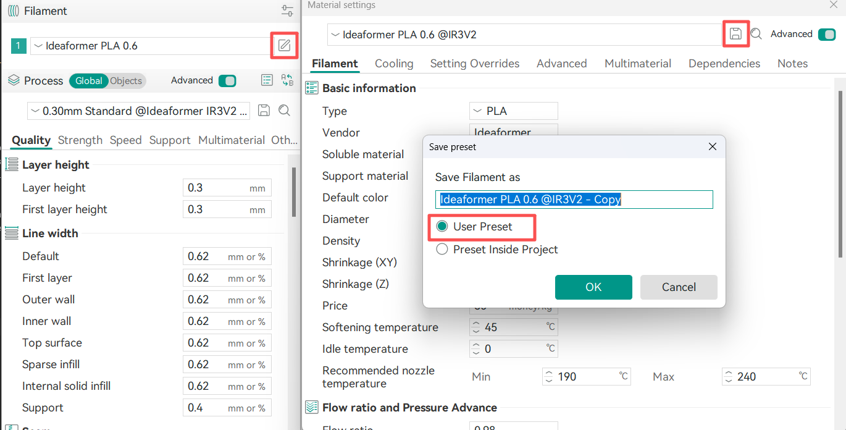The height and width of the screenshot is (430, 846).
Task: Switch to the Multimaterial process tab
Action: click(x=232, y=140)
